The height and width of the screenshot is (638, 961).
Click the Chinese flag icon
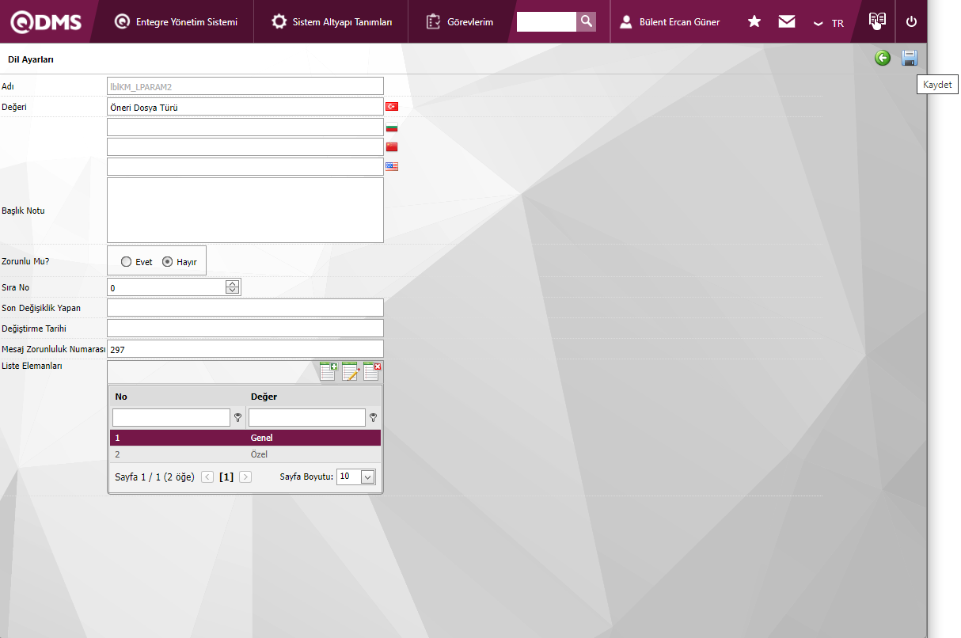pyautogui.click(x=392, y=146)
